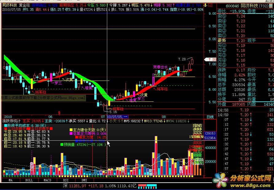Select the 卖③ 7.22 ask row

[246, 26]
